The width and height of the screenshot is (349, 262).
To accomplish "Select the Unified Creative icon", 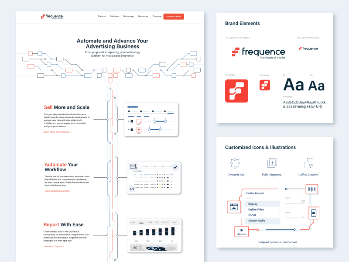I will click(x=308, y=163).
